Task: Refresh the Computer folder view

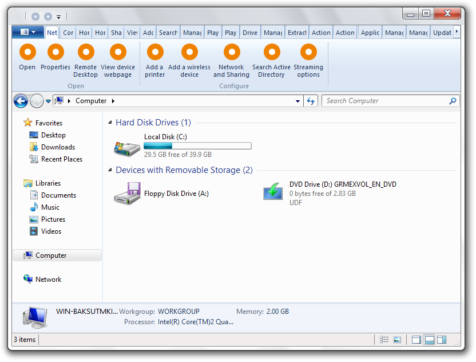Action: 311,101
